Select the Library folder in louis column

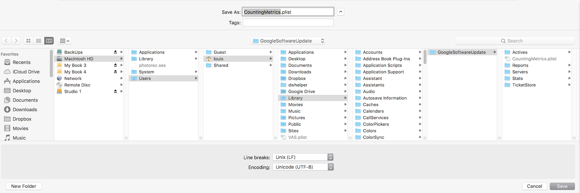pos(313,98)
